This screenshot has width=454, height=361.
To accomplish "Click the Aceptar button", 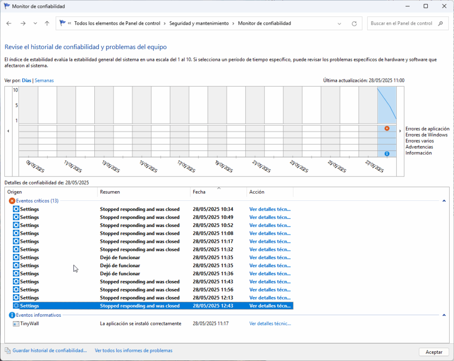I will point(434,352).
